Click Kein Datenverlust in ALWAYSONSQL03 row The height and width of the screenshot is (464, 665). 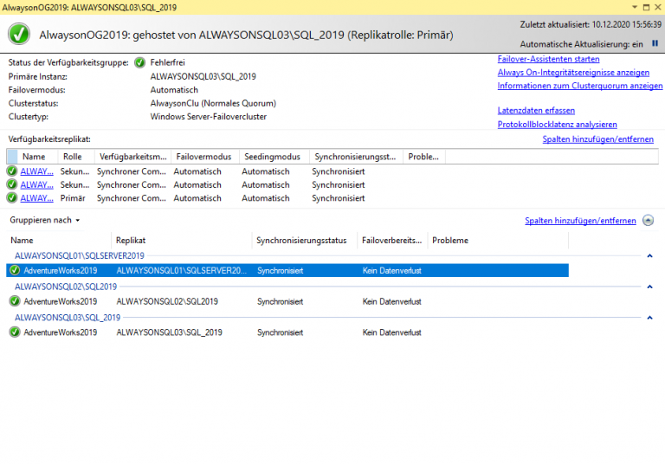(392, 332)
